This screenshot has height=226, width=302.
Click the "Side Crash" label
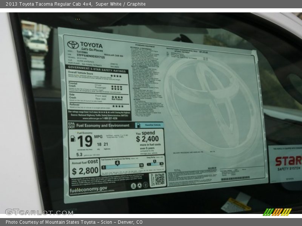tap(72, 96)
